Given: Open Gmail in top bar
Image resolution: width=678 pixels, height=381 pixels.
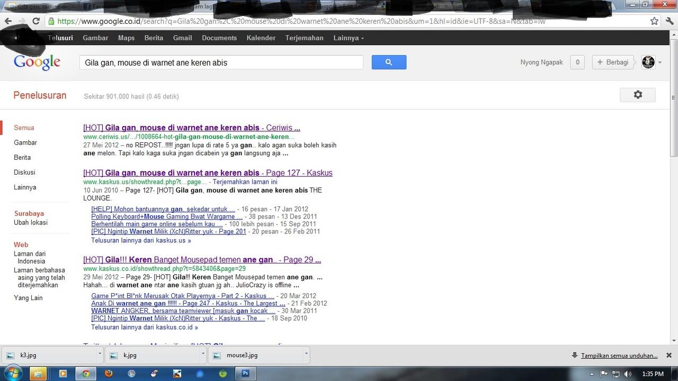Looking at the screenshot, I should point(183,38).
